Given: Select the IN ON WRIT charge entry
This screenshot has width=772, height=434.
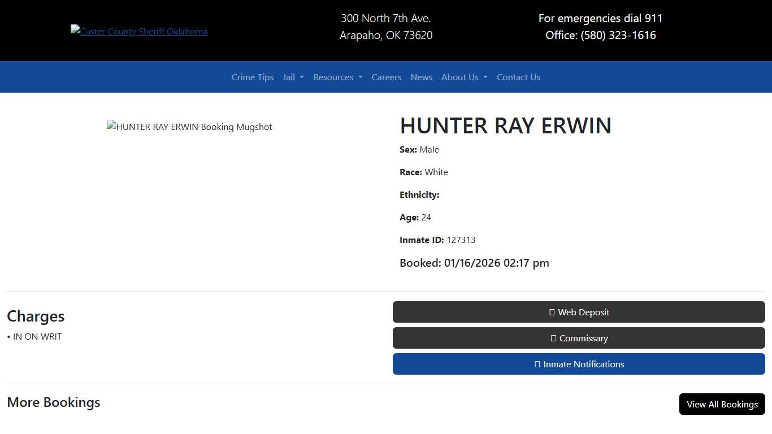Looking at the screenshot, I should point(36,336).
